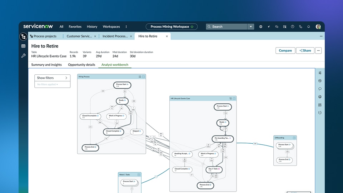Select Closed Incomplete node in Hiring Process
The width and height of the screenshot is (343, 193).
pyautogui.click(x=90, y=117)
